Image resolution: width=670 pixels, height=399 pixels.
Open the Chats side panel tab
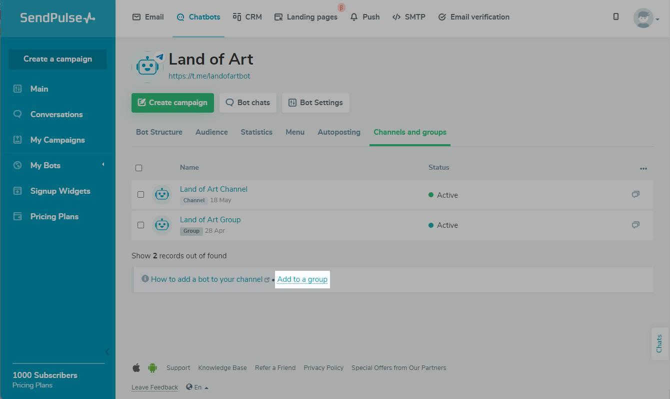point(659,343)
